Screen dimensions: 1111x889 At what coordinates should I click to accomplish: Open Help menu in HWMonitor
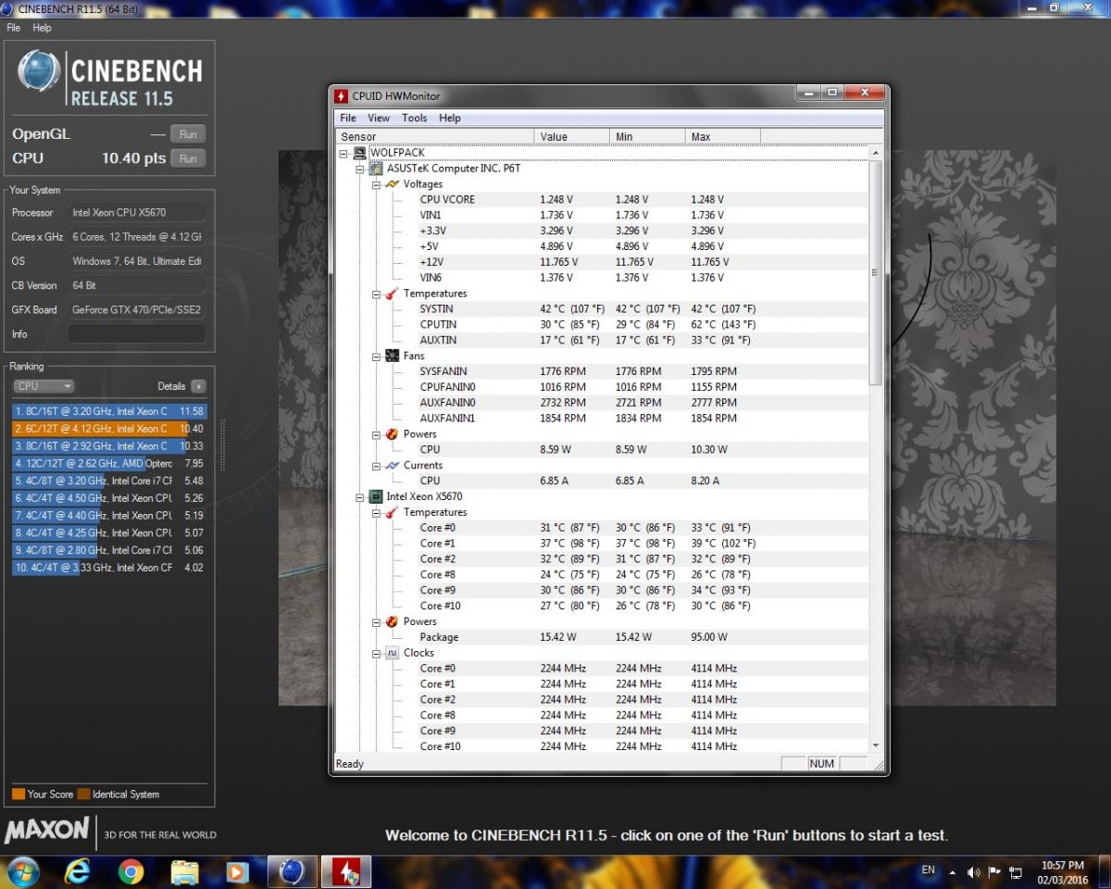click(450, 118)
